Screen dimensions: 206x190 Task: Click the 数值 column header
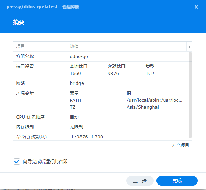127,46
